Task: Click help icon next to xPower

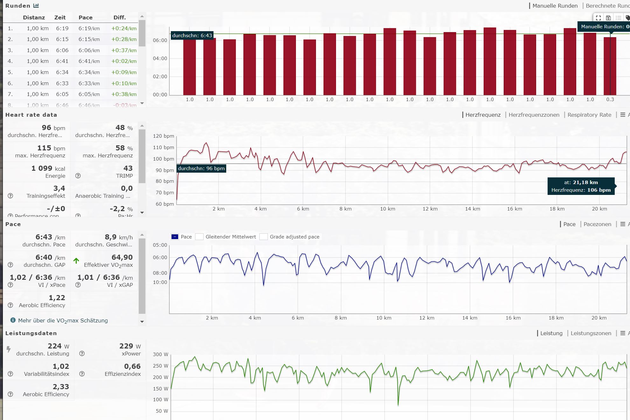Action: click(82, 354)
